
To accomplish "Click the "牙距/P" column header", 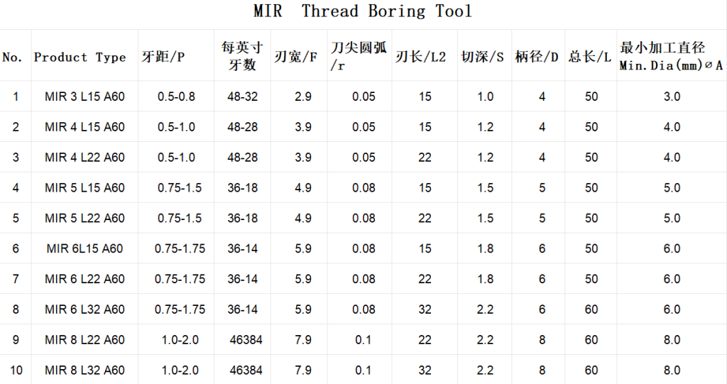I will tap(163, 57).
